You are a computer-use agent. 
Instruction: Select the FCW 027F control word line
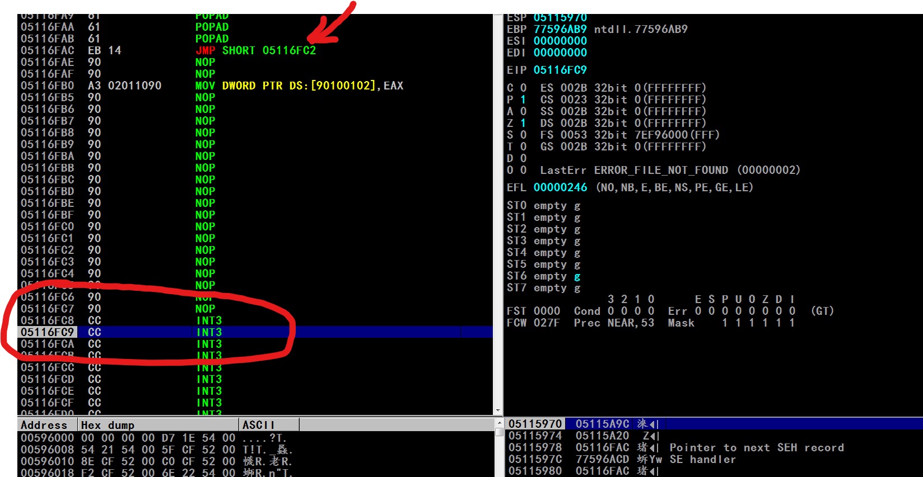click(x=651, y=323)
